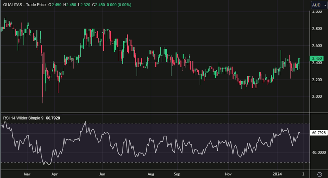
Task: Click the Jun label on time axis
Action: pos(102,174)
